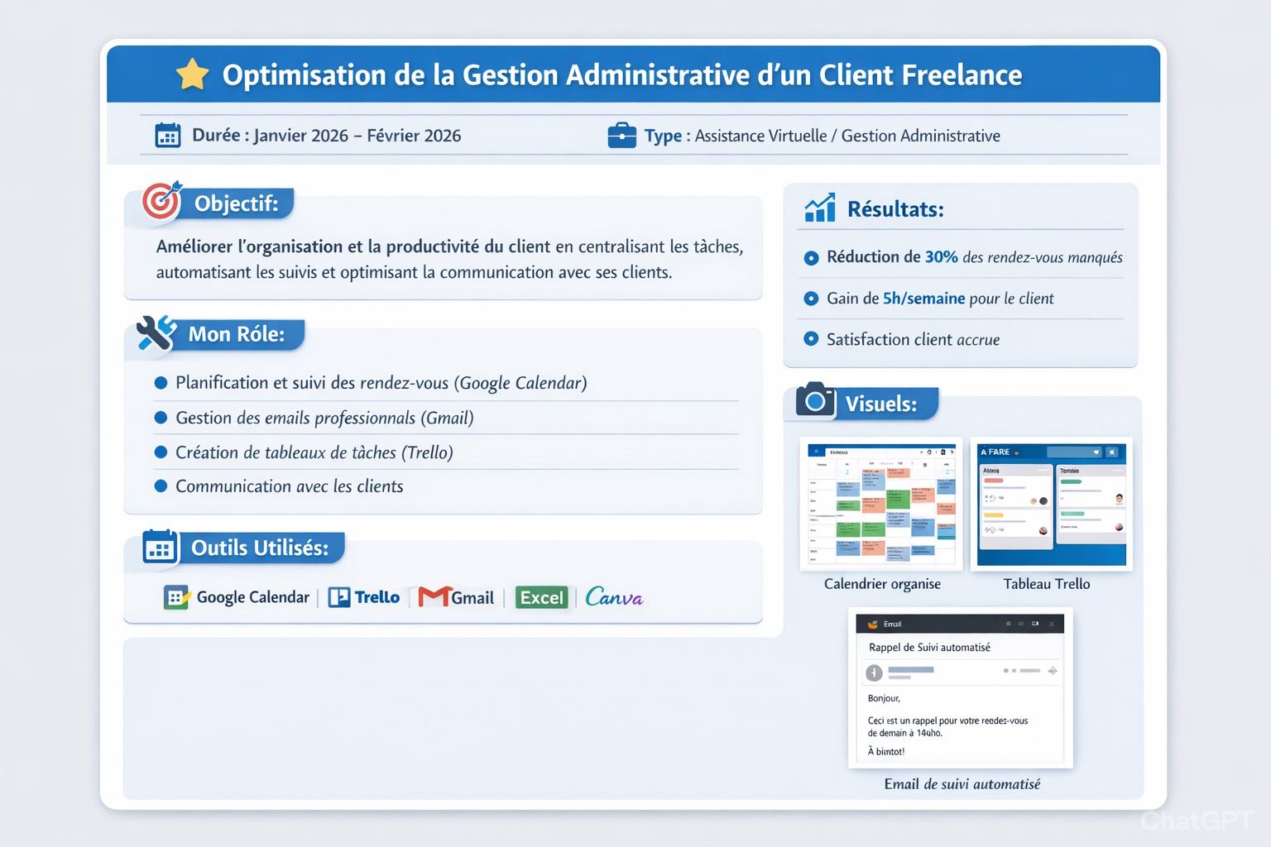
Task: Click the sender avatar icon in the email preview
Action: [874, 672]
